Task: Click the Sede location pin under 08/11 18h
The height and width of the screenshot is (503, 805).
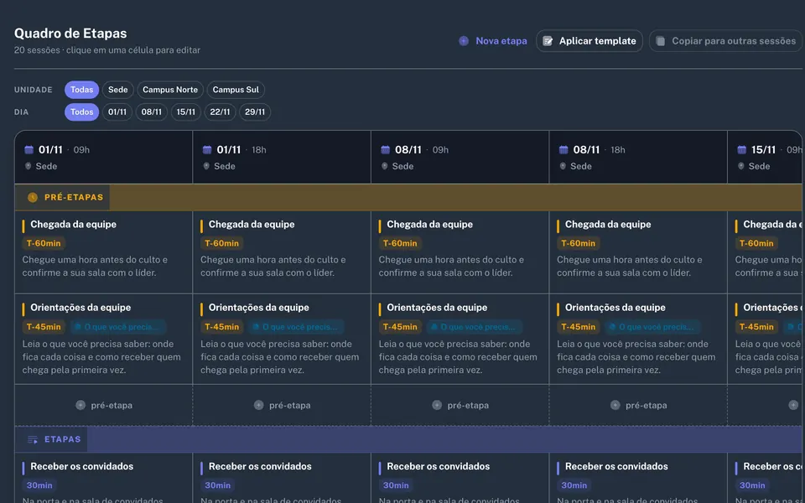Action: pos(563,166)
